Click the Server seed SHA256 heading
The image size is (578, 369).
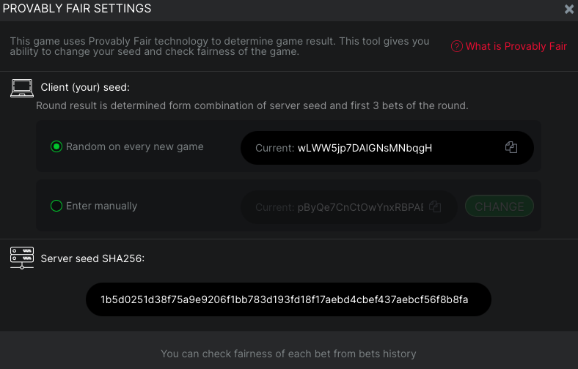[x=92, y=258]
